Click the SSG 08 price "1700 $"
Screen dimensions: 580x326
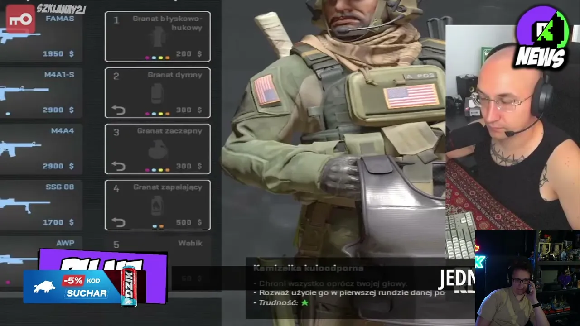[x=58, y=222]
